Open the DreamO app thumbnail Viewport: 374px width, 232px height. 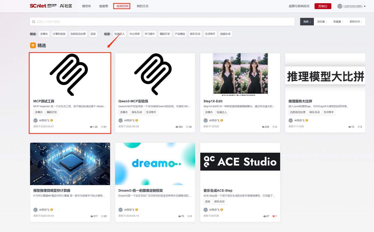click(155, 164)
